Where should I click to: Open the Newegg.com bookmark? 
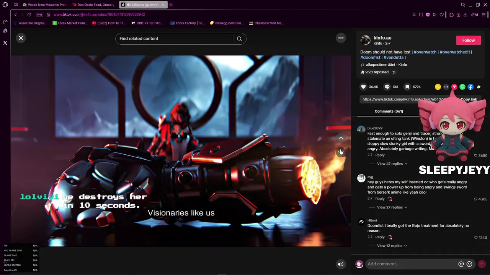point(227,23)
